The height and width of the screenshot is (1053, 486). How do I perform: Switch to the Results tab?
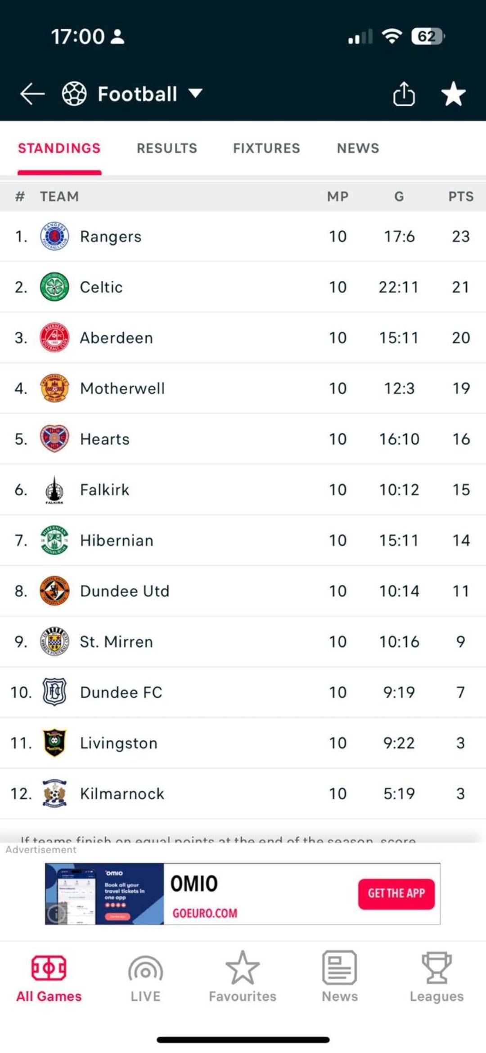(x=167, y=148)
